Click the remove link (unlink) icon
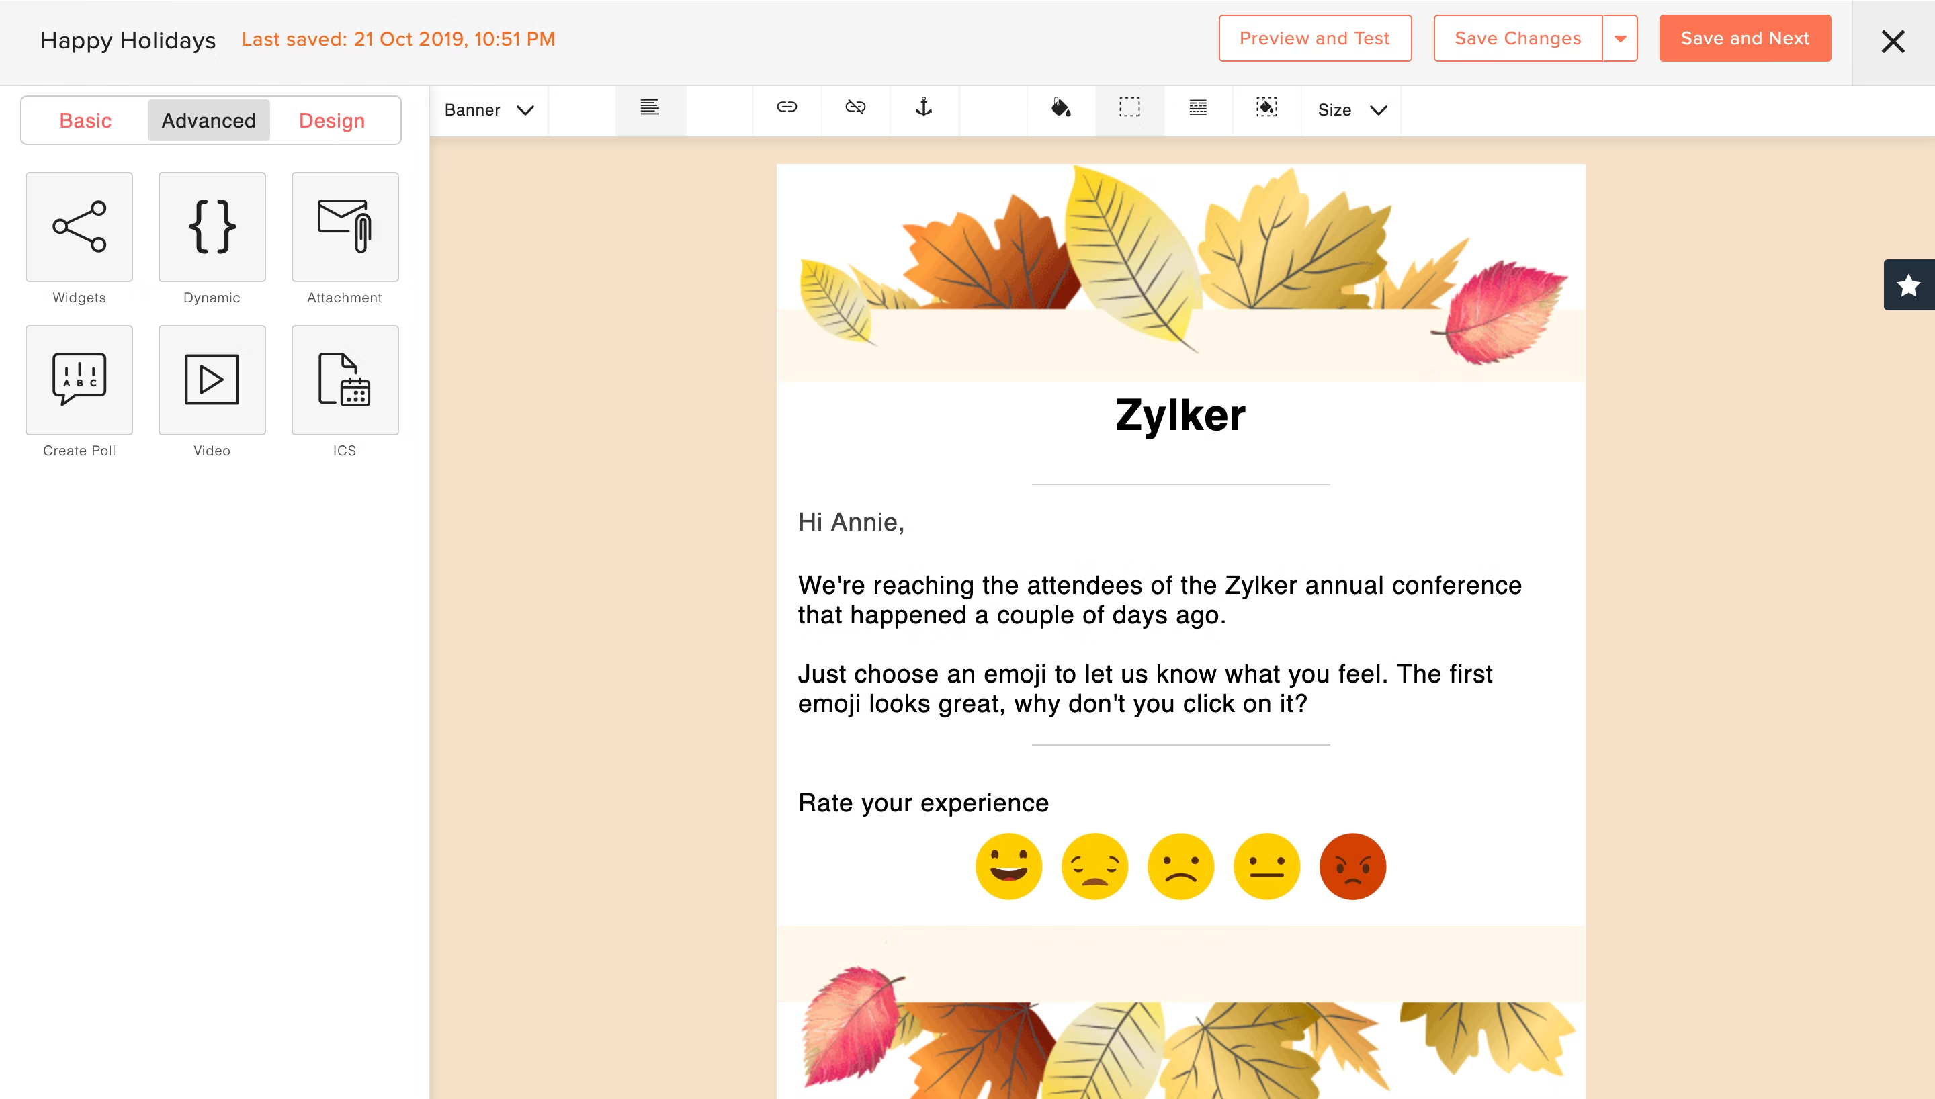This screenshot has width=1935, height=1099. tap(855, 108)
